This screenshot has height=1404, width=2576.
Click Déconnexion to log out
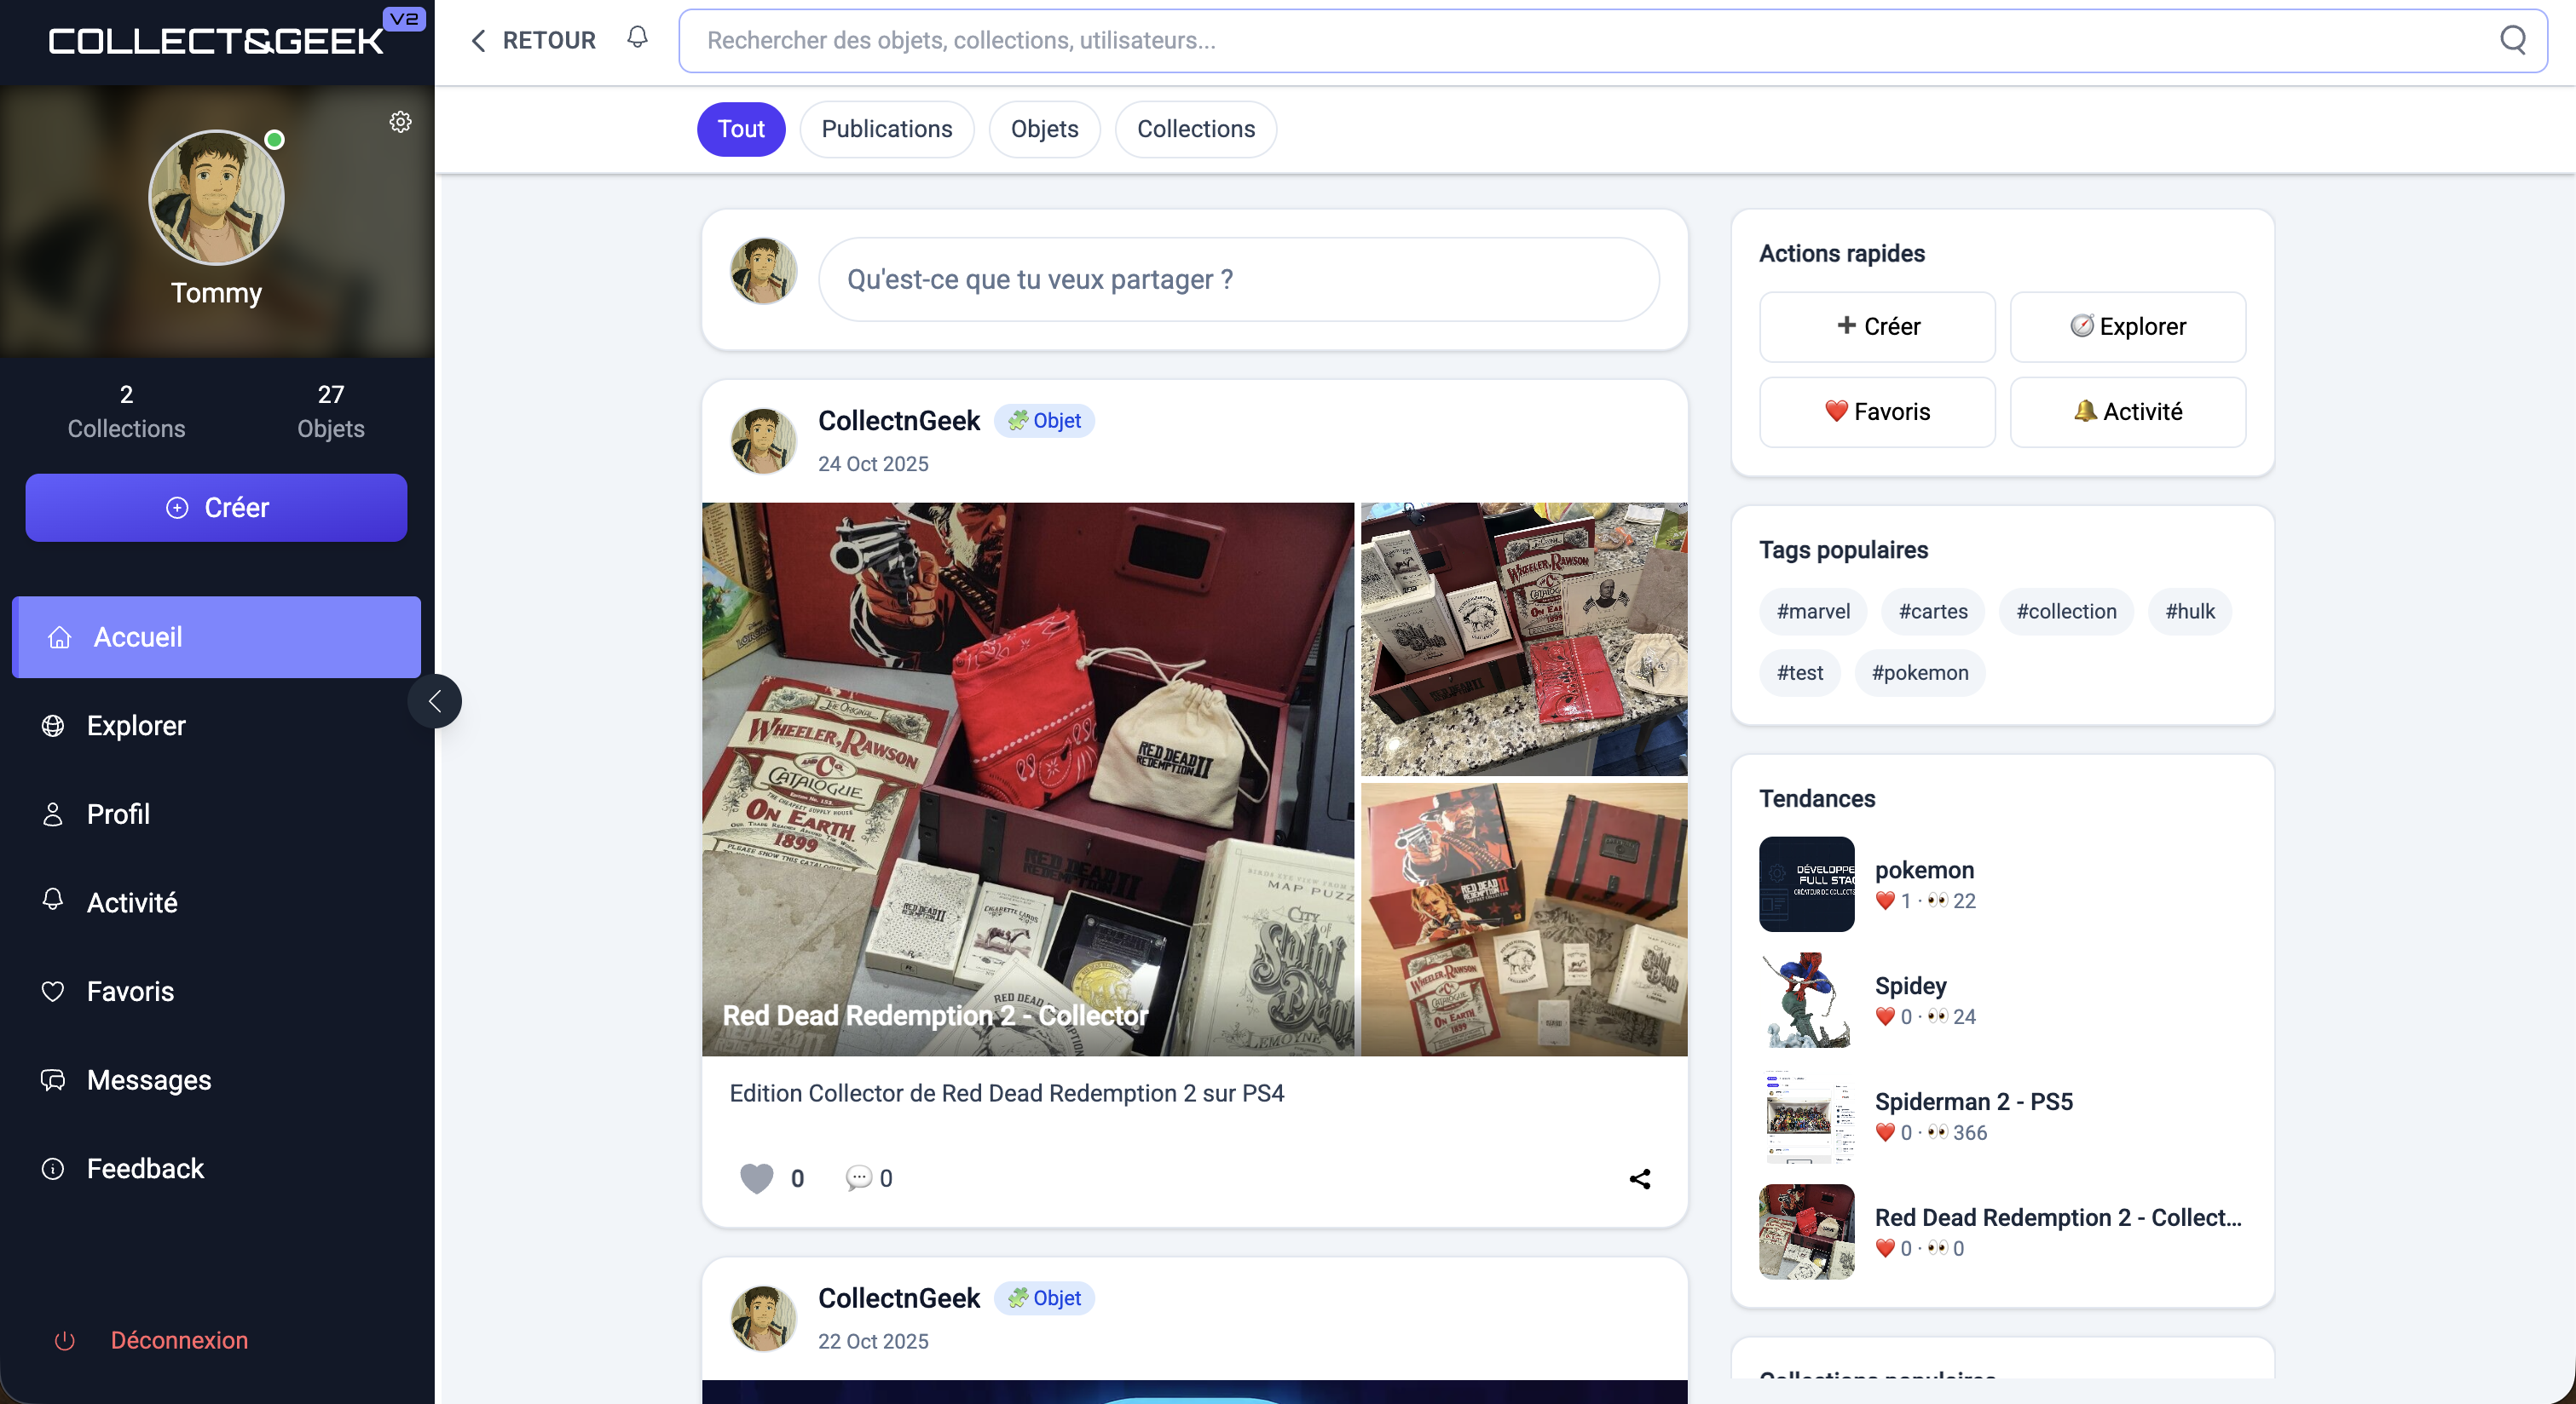(178, 1340)
